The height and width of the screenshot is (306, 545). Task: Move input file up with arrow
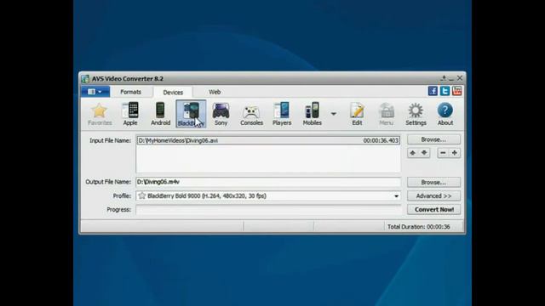click(412, 153)
